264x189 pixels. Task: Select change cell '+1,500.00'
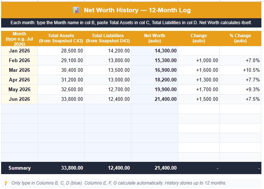[199, 99]
